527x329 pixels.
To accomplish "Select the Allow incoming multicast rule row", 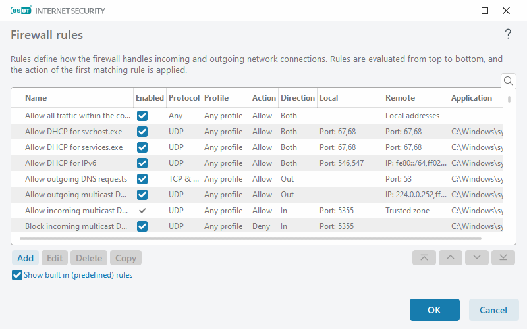I will [x=72, y=211].
